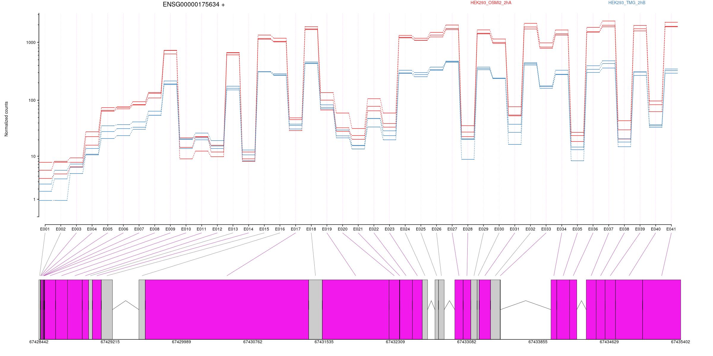Click the Normalized counts axis label
Screen dimensions: 713x356
(x=6, y=119)
